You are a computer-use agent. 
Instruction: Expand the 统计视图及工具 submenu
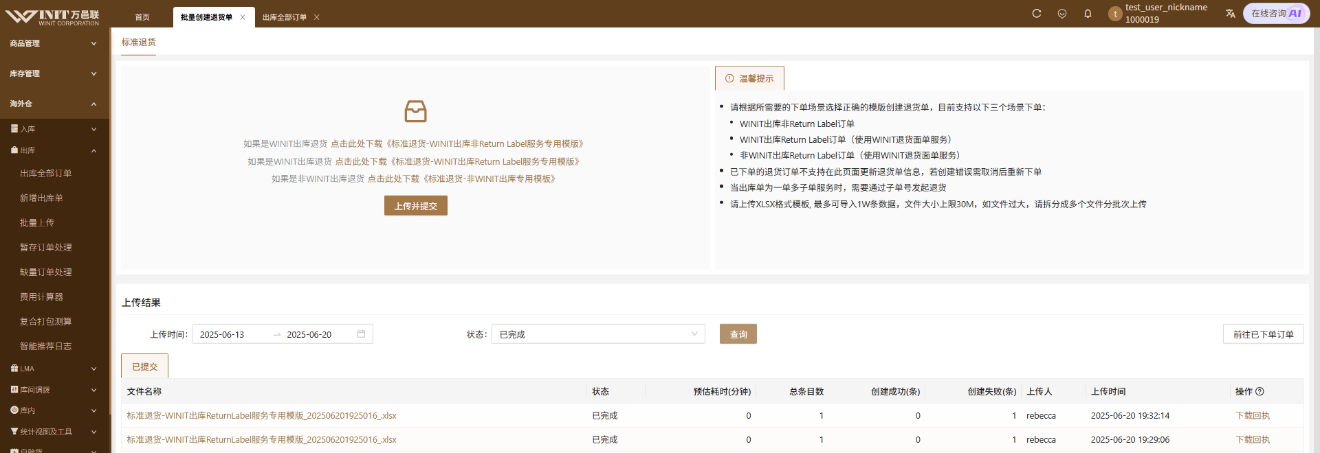[54, 432]
